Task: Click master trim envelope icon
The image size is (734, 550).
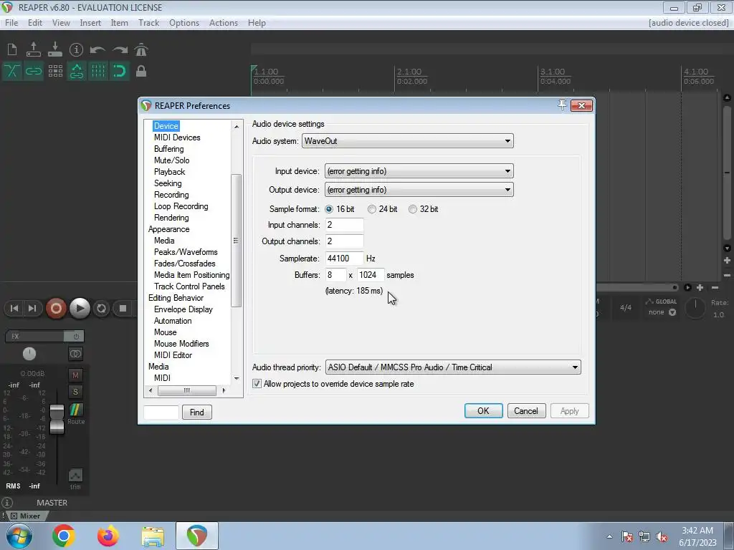Action: 75,476
